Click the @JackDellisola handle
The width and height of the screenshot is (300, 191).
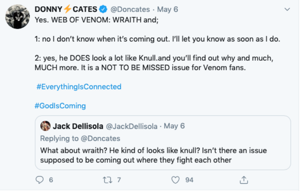[131, 126]
